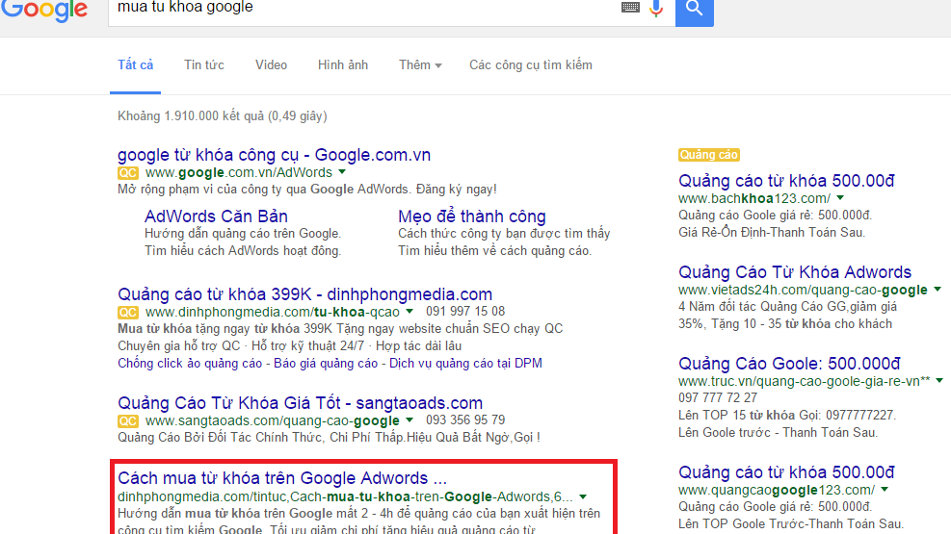The width and height of the screenshot is (951, 534).
Task: Open 'Quảng Cáo Từ Khóa Adwords' ad
Action: click(x=795, y=272)
